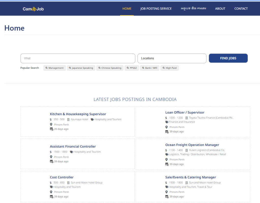Screen dimensions: 260x203
Task: Click the tag icon in Assistant Financial Controller
Action: click(72, 152)
